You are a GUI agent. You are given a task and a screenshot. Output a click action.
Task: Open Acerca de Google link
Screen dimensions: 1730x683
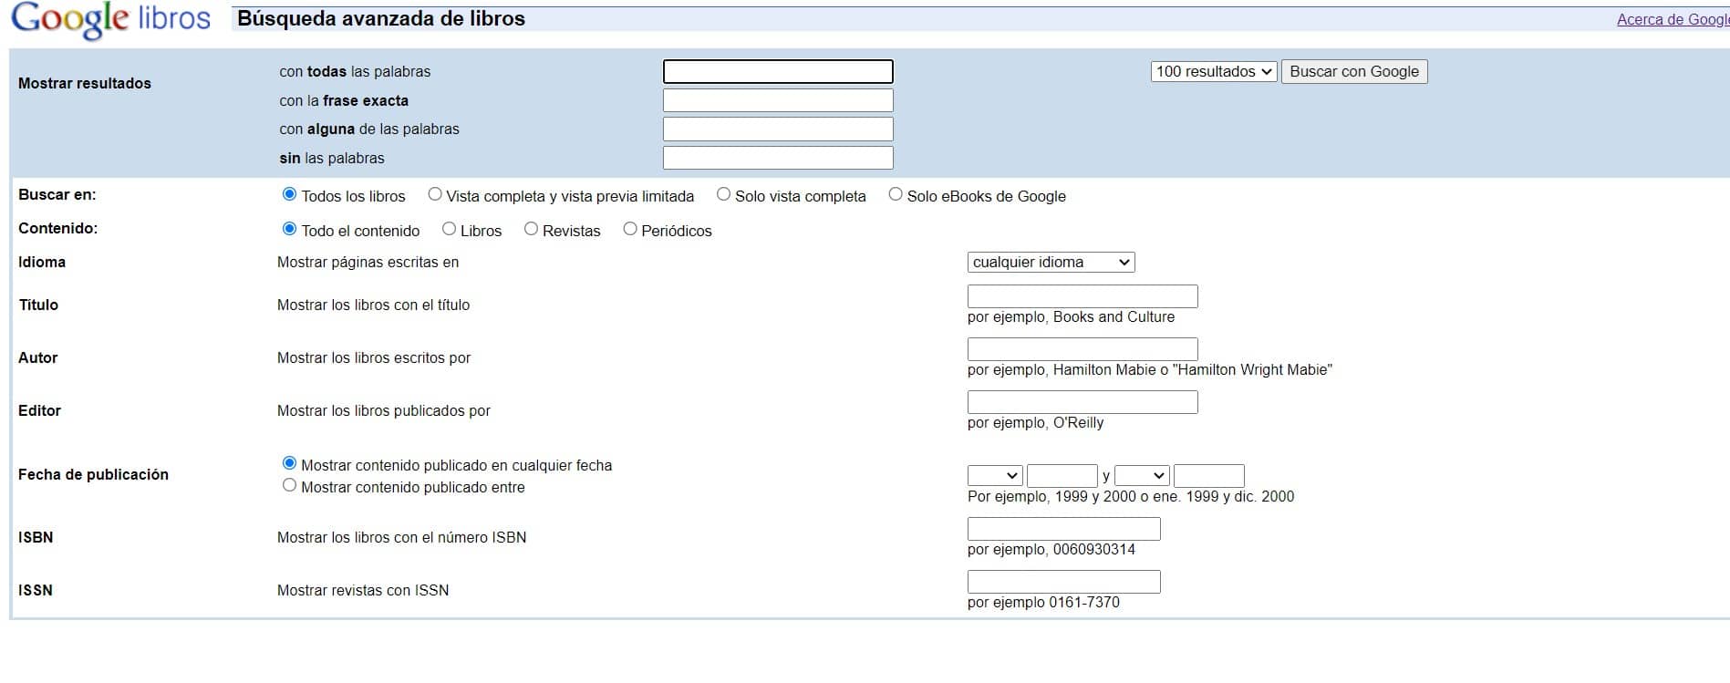coord(1673,19)
